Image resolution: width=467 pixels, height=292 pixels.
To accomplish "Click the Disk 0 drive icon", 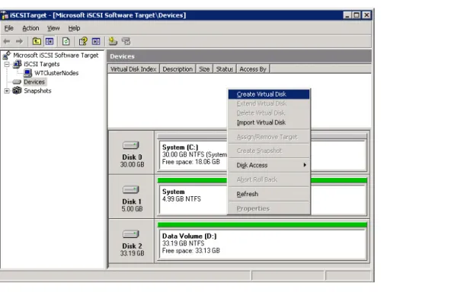I will point(131,145).
